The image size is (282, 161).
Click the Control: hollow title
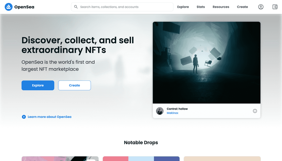click(177, 109)
